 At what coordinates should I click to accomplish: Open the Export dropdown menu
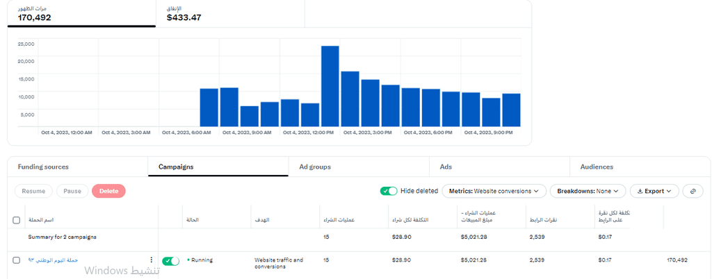click(654, 191)
